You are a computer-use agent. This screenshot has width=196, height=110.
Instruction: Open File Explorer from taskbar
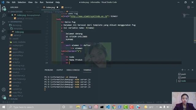click(78, 107)
